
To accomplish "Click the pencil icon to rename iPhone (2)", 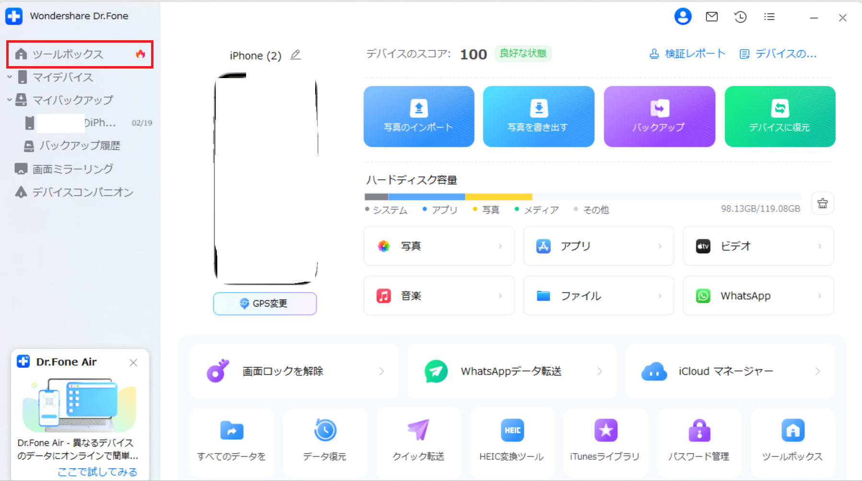I will (295, 55).
